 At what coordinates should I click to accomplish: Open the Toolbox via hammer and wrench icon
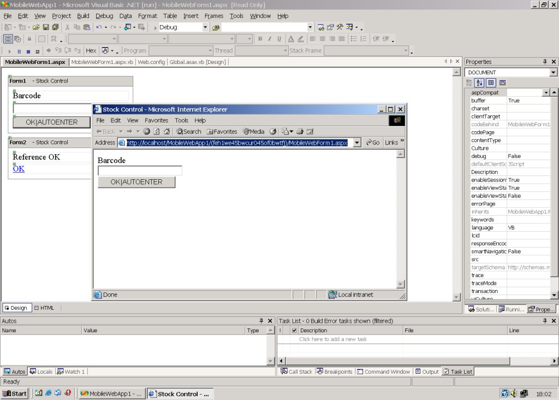[340, 27]
